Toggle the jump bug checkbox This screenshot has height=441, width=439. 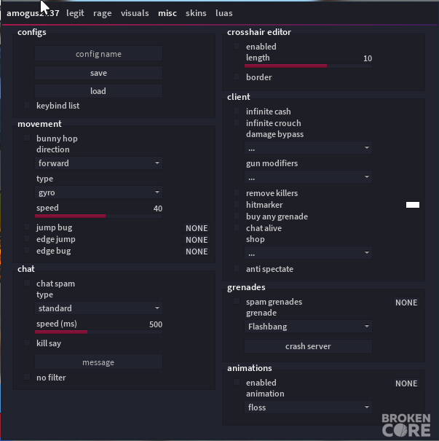click(27, 227)
